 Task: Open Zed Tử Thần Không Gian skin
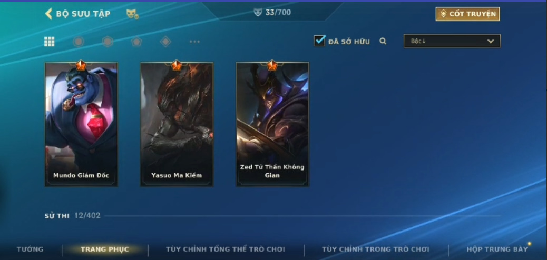272,124
